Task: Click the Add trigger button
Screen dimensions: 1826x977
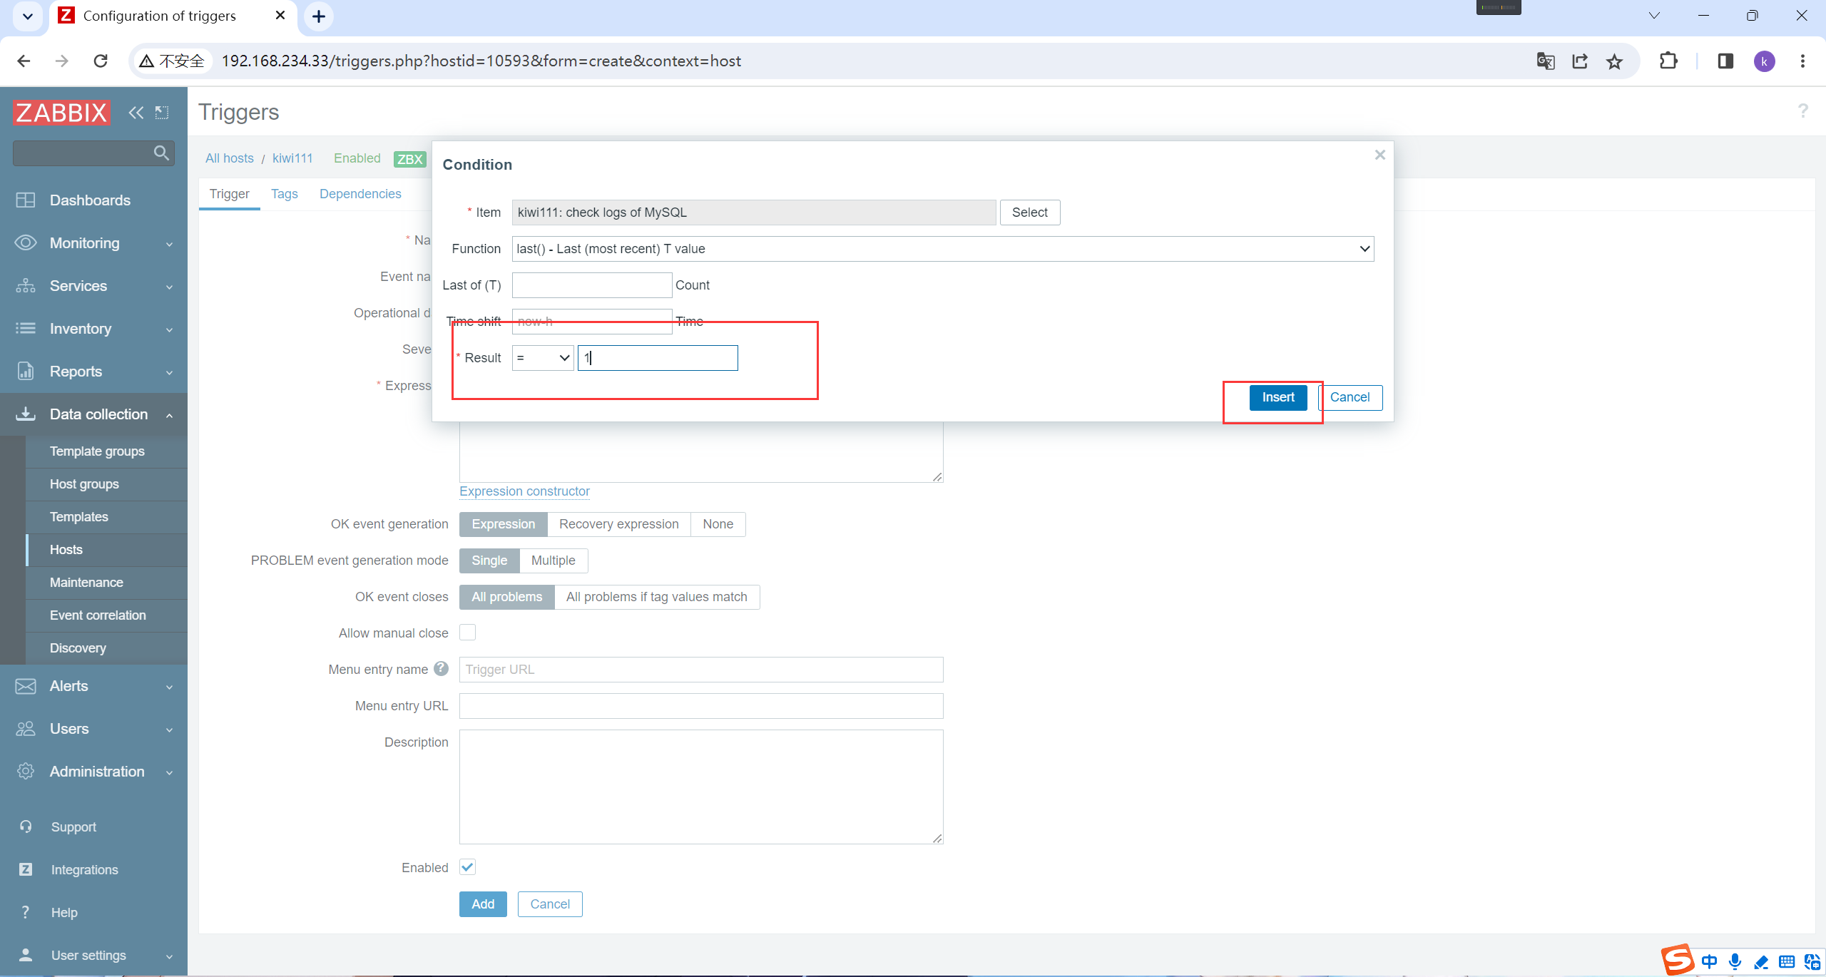Action: pyautogui.click(x=483, y=904)
